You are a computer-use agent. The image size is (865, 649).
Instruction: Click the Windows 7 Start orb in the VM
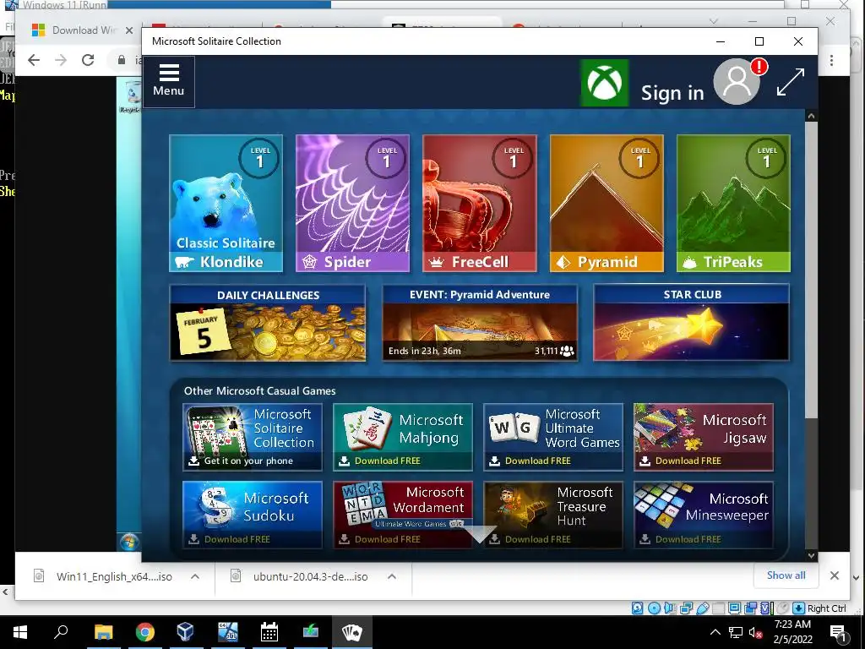pyautogui.click(x=129, y=542)
